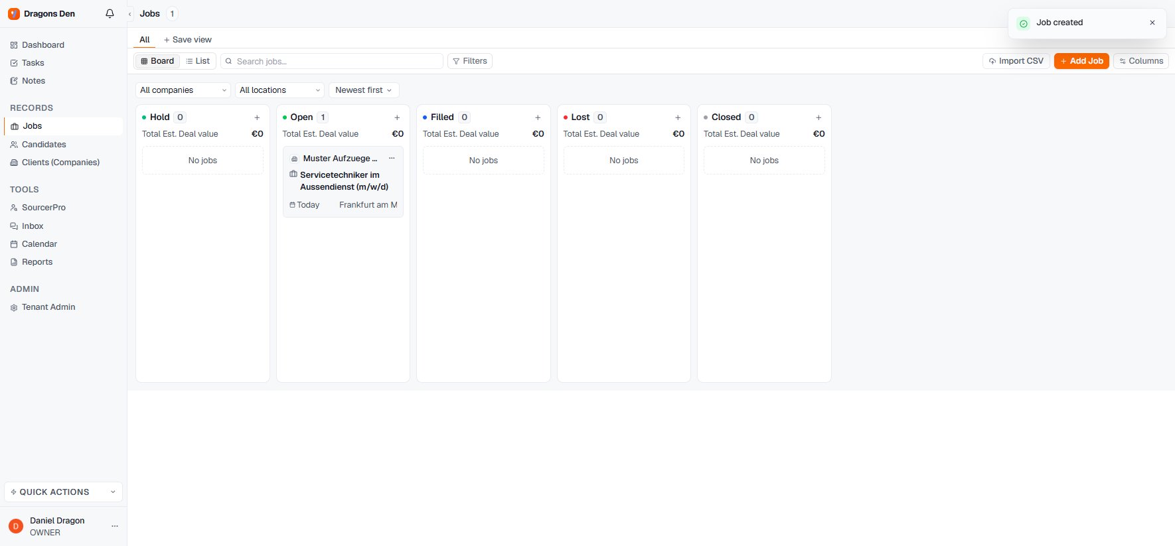
Task: Open user menu next to Daniel Dragon
Action: (x=115, y=526)
